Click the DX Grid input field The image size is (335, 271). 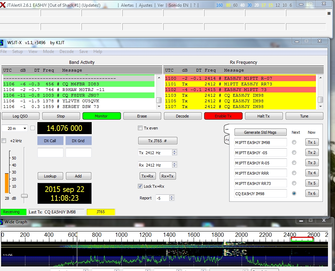pyautogui.click(x=78, y=152)
